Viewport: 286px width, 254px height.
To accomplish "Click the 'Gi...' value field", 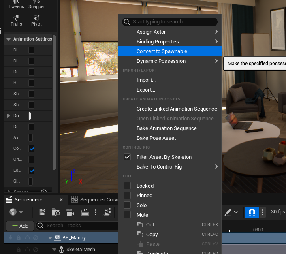I will point(31,181).
